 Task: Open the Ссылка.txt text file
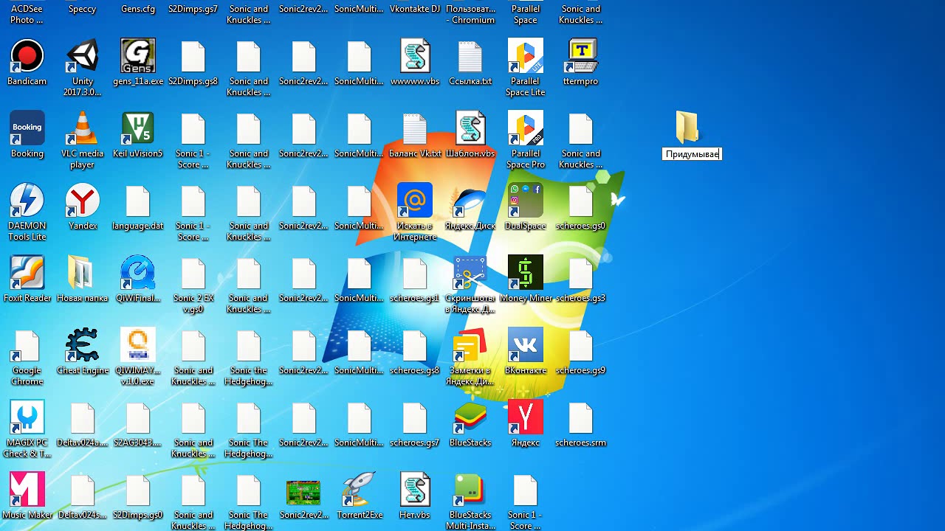pyautogui.click(x=470, y=57)
